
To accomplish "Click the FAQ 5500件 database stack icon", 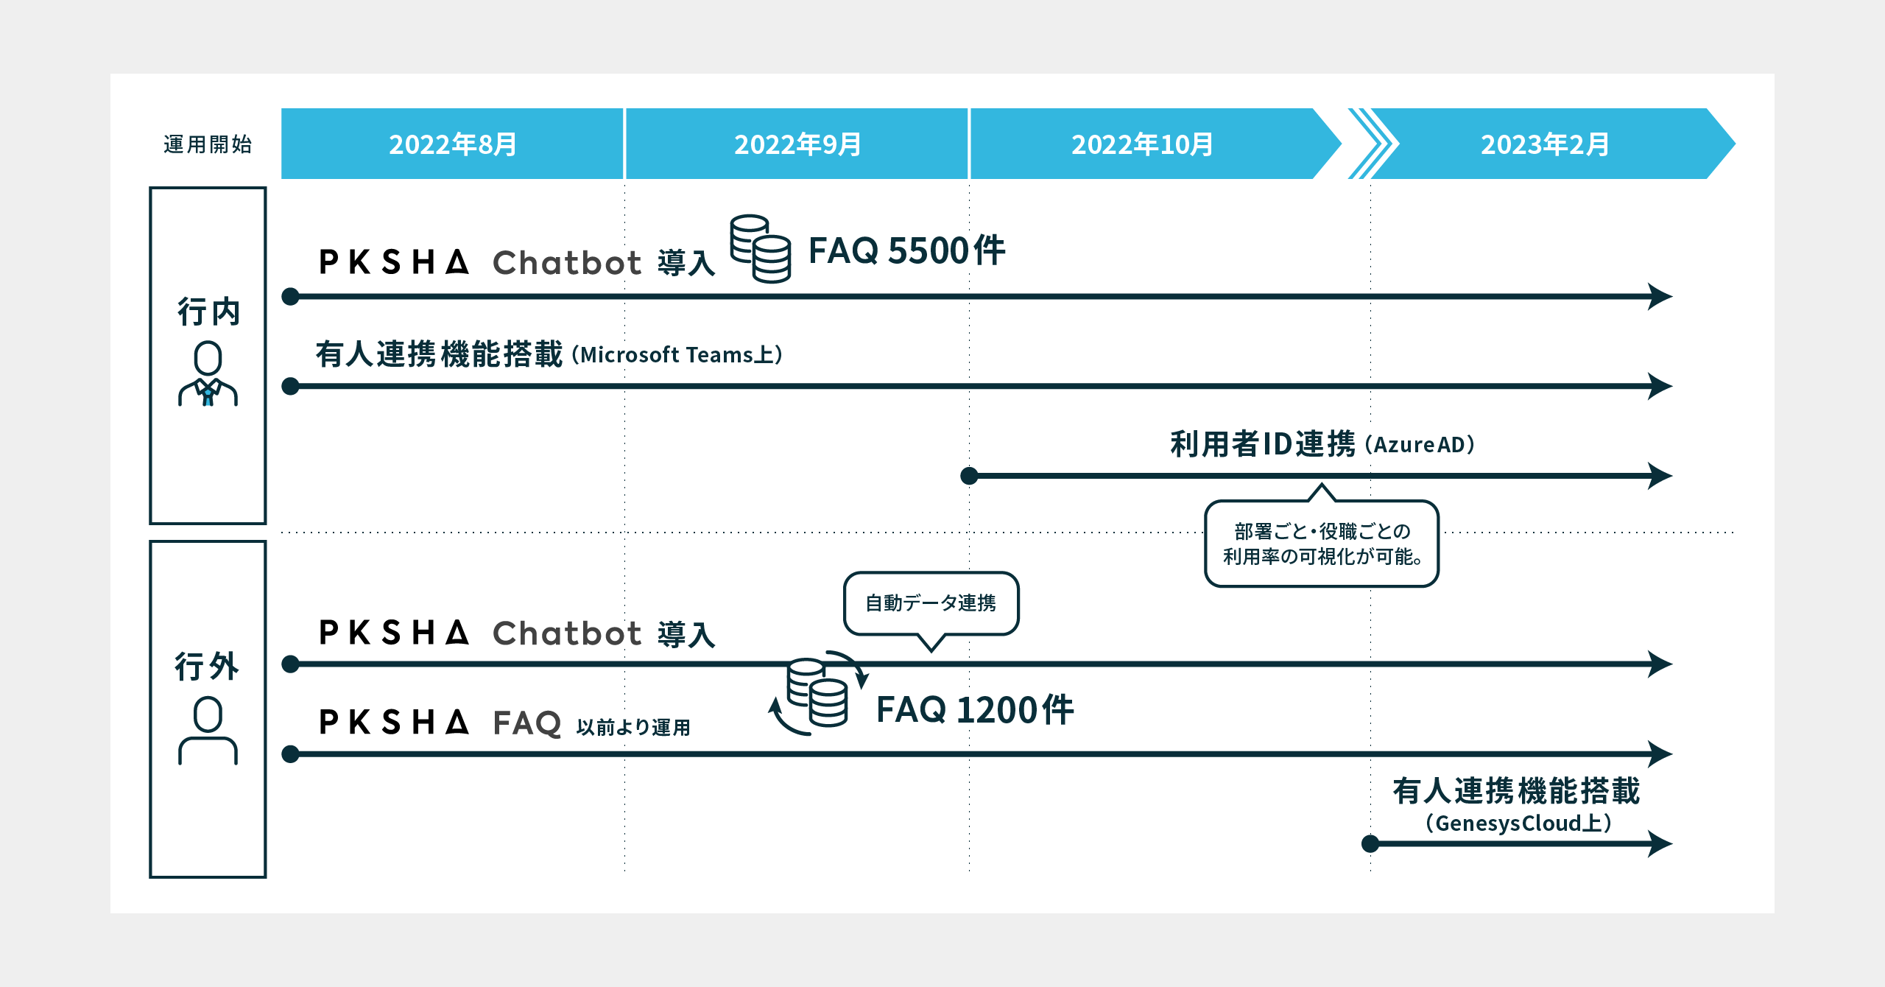I will click(x=761, y=249).
